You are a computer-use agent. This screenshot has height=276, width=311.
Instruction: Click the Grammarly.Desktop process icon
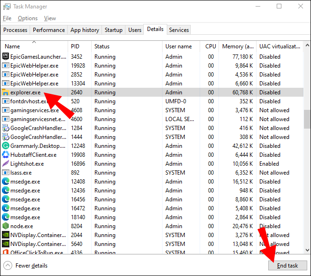[6, 146]
